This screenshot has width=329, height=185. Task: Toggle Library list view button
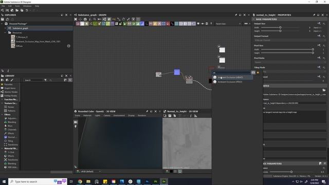coord(70,80)
